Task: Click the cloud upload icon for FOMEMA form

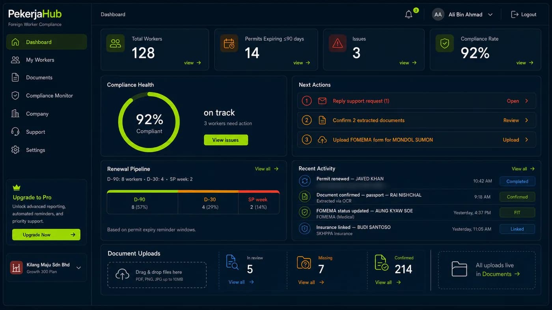Action: pos(322,140)
